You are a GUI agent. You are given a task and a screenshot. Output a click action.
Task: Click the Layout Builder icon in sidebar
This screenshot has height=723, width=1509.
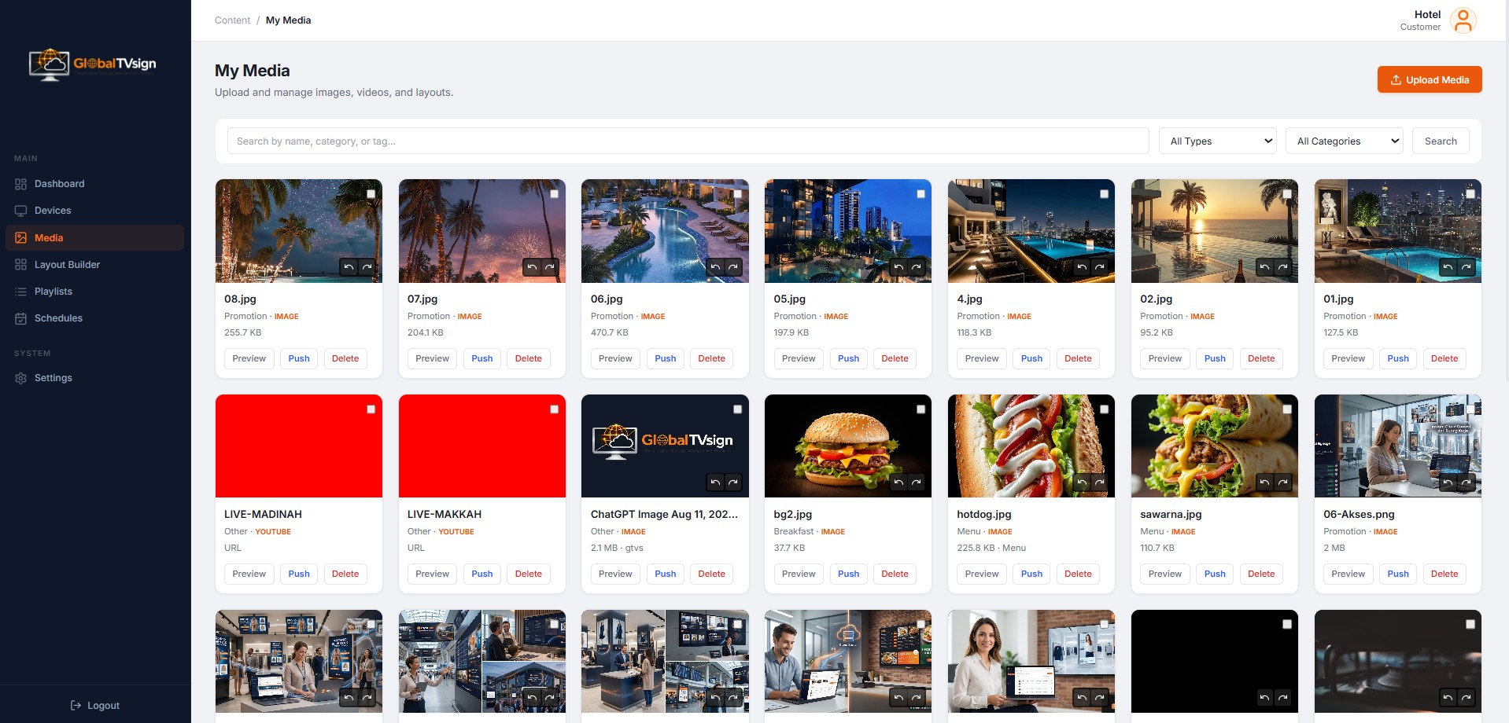(x=20, y=265)
